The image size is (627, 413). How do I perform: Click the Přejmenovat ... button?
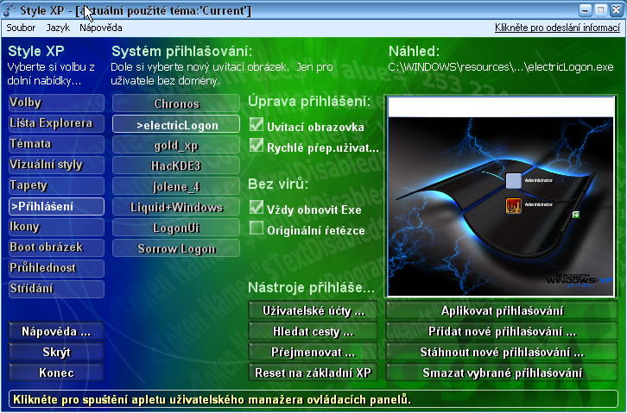tap(313, 353)
